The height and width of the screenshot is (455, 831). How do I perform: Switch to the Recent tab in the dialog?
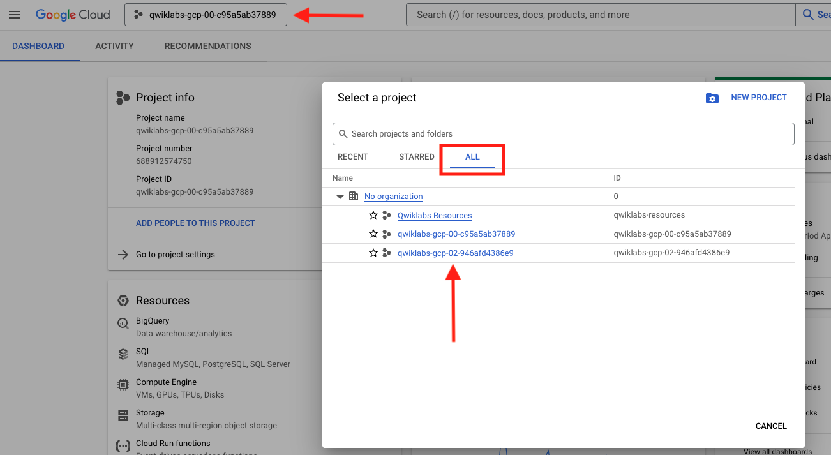tap(353, 157)
